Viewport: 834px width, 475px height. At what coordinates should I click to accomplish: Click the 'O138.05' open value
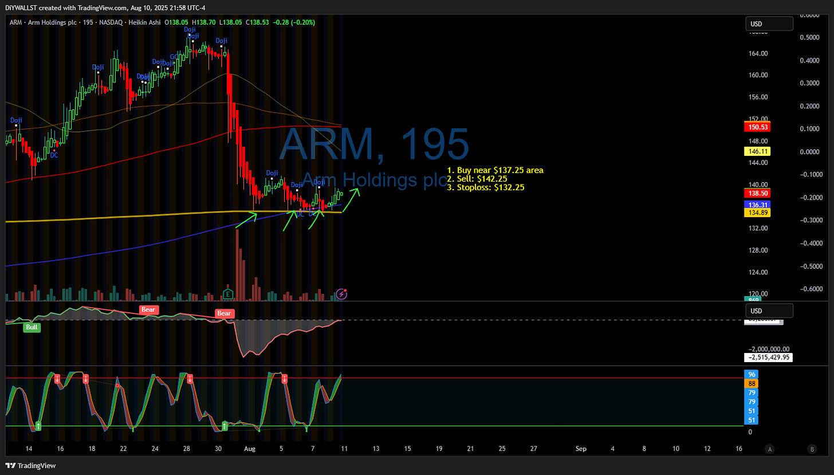click(178, 22)
